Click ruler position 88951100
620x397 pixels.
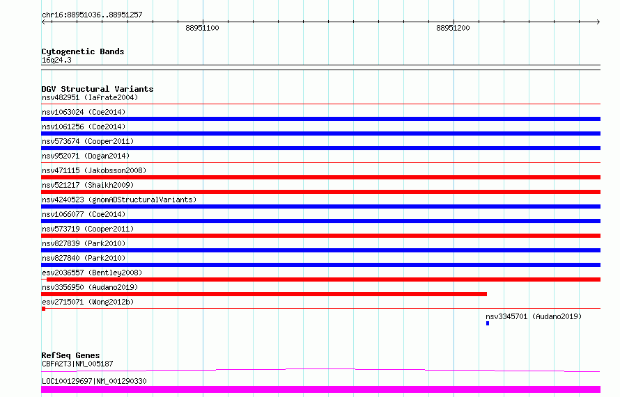click(202, 28)
